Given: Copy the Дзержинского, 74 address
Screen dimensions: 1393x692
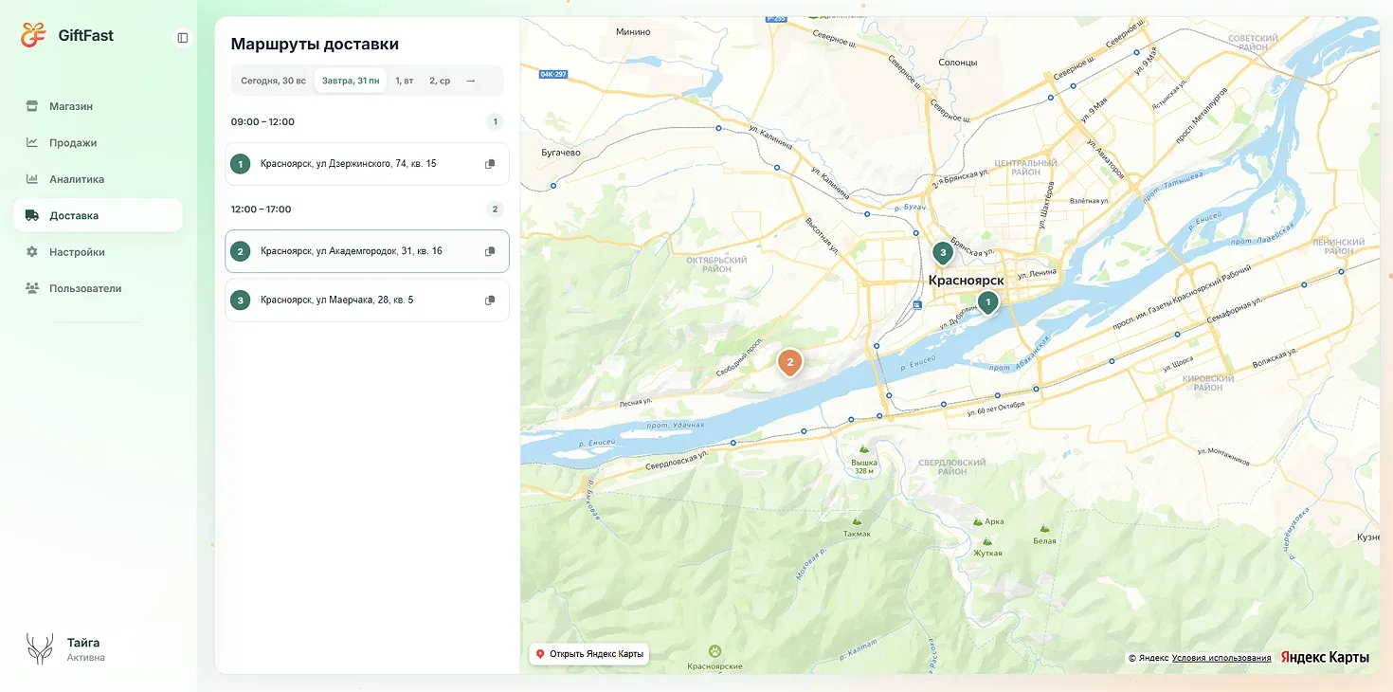Looking at the screenshot, I should pyautogui.click(x=490, y=164).
